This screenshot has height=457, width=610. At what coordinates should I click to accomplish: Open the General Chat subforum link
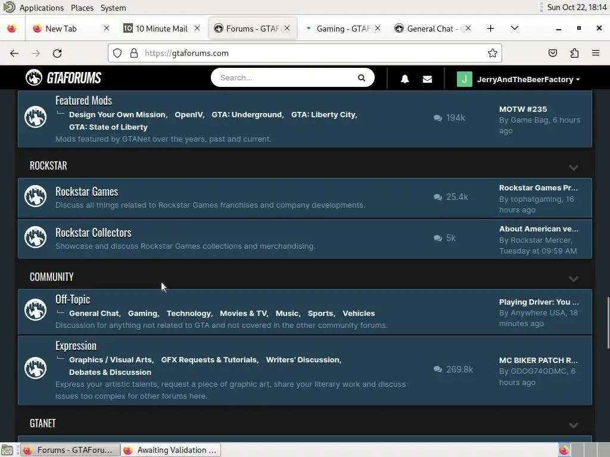(94, 313)
